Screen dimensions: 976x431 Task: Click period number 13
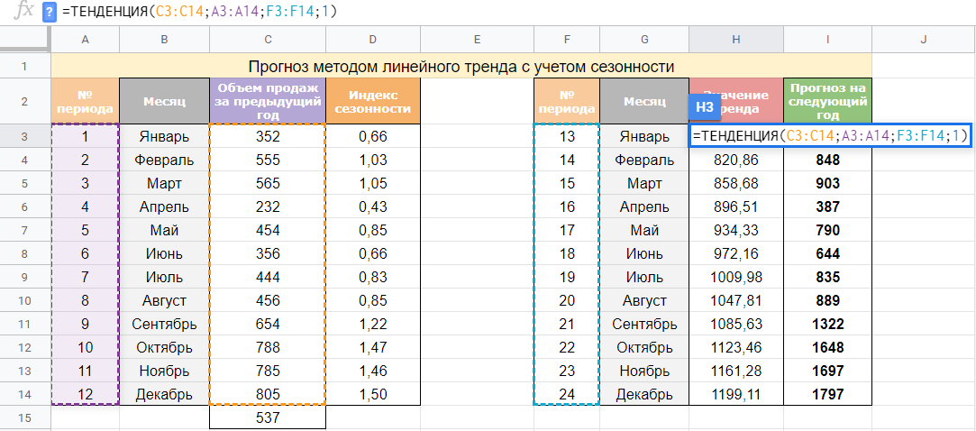(567, 136)
